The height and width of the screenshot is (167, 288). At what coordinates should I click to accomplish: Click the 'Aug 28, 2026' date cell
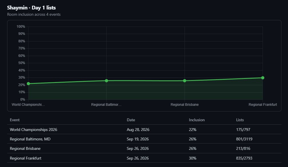(138, 130)
